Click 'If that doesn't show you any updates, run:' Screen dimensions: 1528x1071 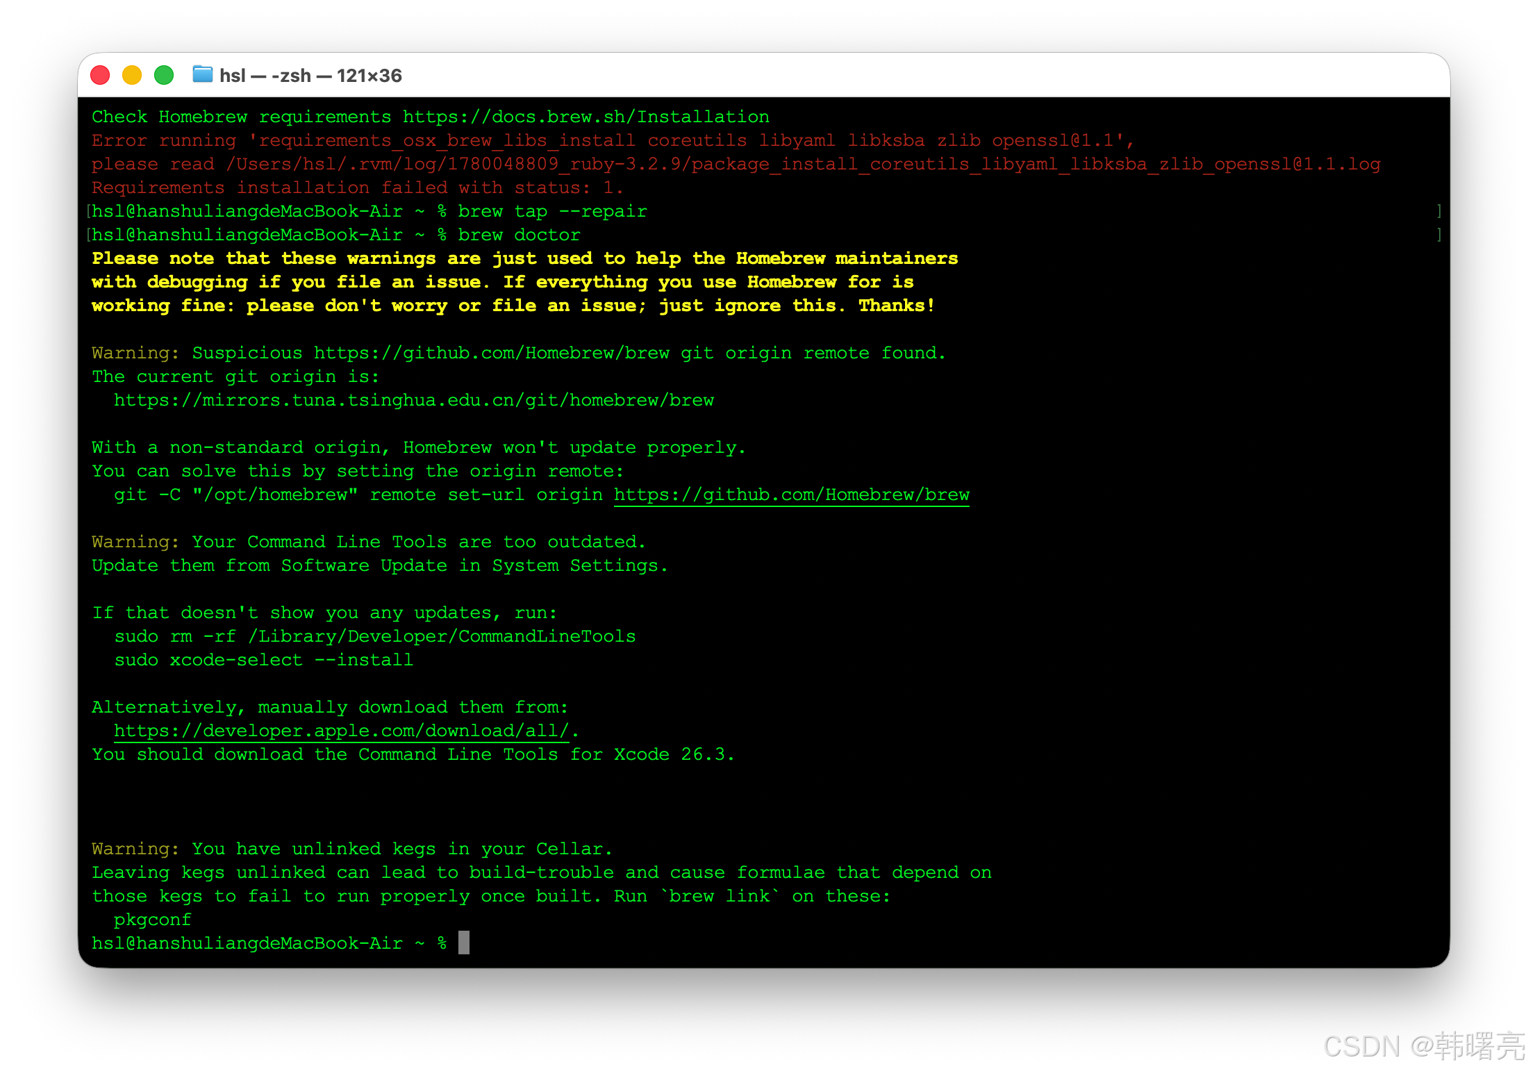coord(324,613)
